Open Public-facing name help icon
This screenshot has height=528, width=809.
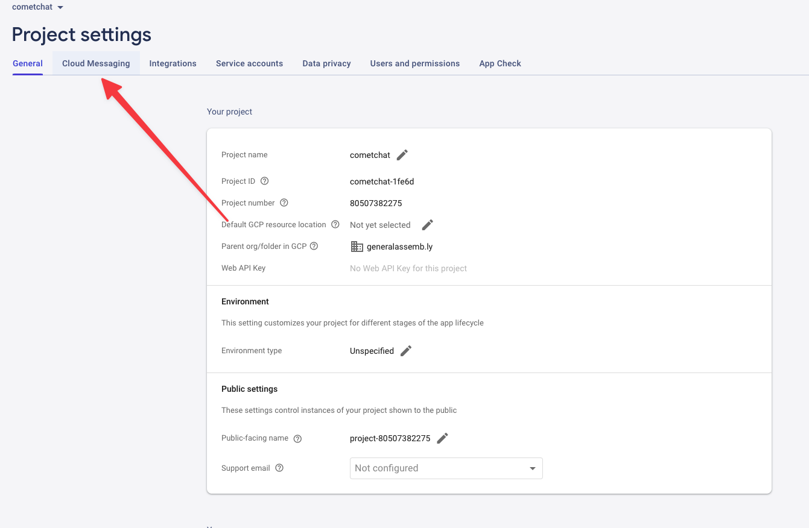tap(297, 439)
